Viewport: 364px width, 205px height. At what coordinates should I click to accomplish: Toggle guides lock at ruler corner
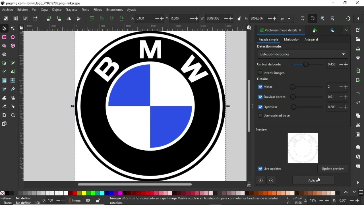(21, 28)
